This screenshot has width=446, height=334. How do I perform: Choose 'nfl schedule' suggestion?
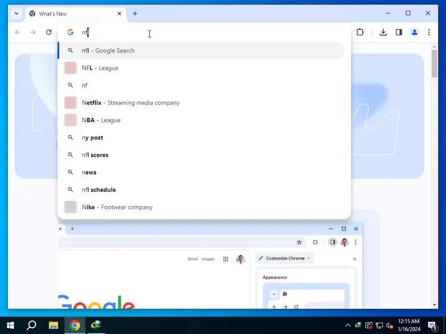tap(201, 190)
